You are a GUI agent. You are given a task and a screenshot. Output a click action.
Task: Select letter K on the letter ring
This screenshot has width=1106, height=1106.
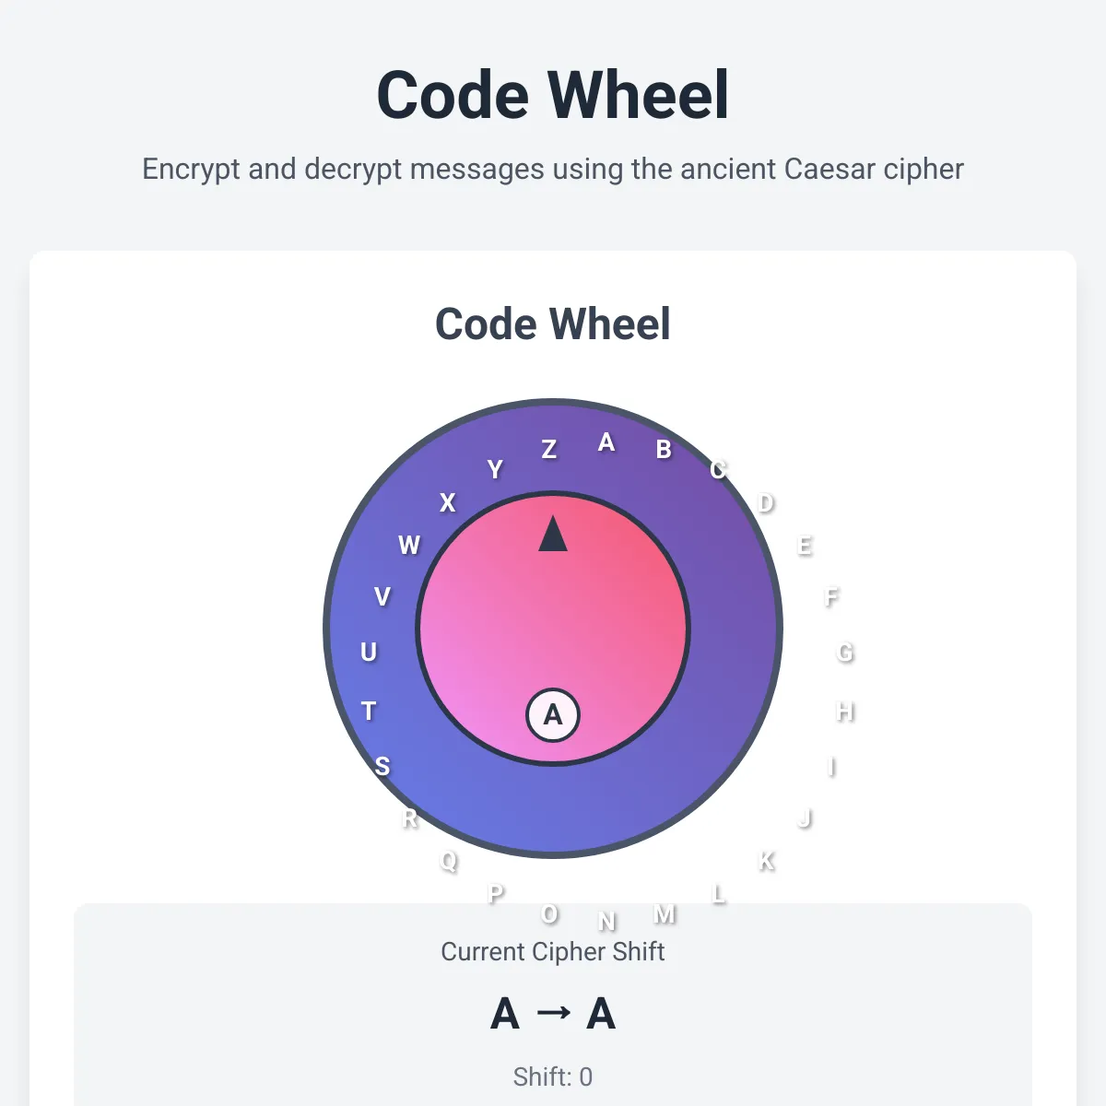pyautogui.click(x=766, y=861)
